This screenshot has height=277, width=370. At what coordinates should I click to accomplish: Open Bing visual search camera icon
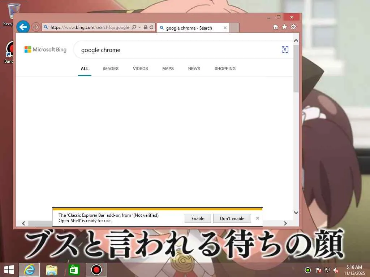pyautogui.click(x=285, y=49)
